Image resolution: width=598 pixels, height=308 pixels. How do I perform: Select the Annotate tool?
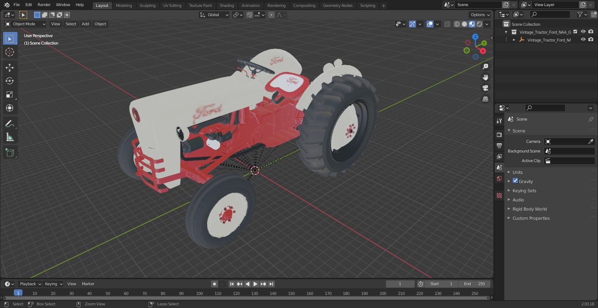click(x=10, y=124)
